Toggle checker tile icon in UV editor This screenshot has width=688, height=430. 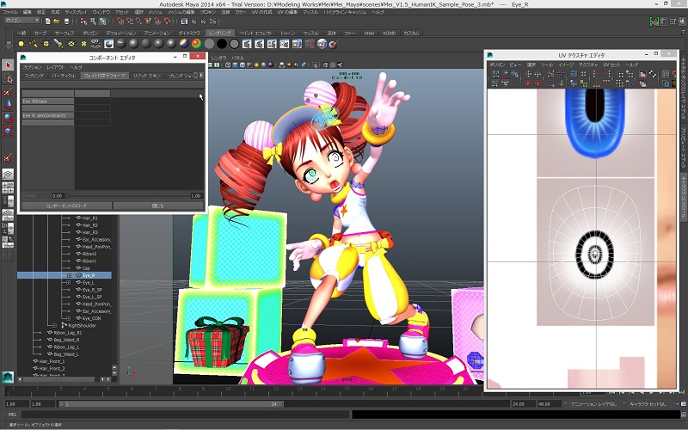(653, 74)
